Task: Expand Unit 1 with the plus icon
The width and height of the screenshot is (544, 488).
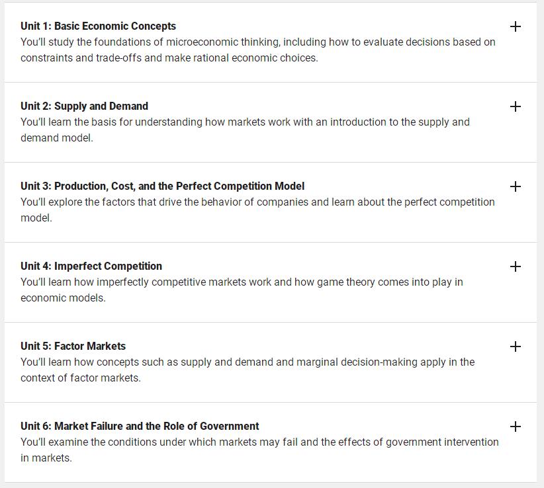Action: point(515,26)
